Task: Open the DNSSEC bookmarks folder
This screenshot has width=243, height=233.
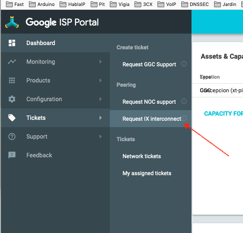Action: click(195, 4)
